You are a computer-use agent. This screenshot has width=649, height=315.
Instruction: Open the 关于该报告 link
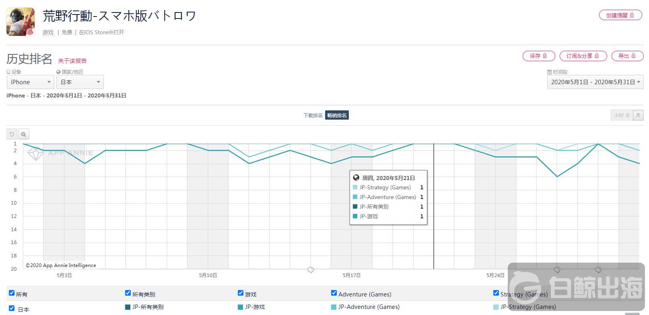(x=72, y=61)
